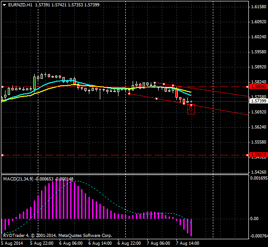Click the current price label 1.57399
The image size is (268, 247).
point(258,101)
